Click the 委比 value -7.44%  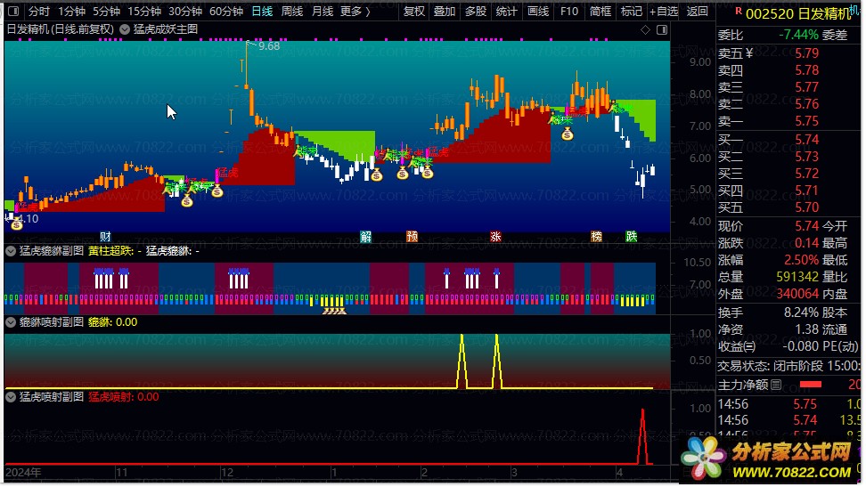pyautogui.click(x=798, y=35)
